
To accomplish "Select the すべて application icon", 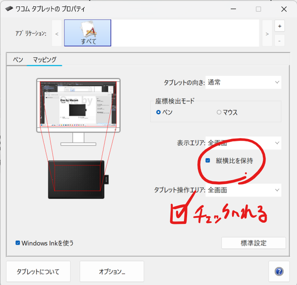I will [x=88, y=33].
